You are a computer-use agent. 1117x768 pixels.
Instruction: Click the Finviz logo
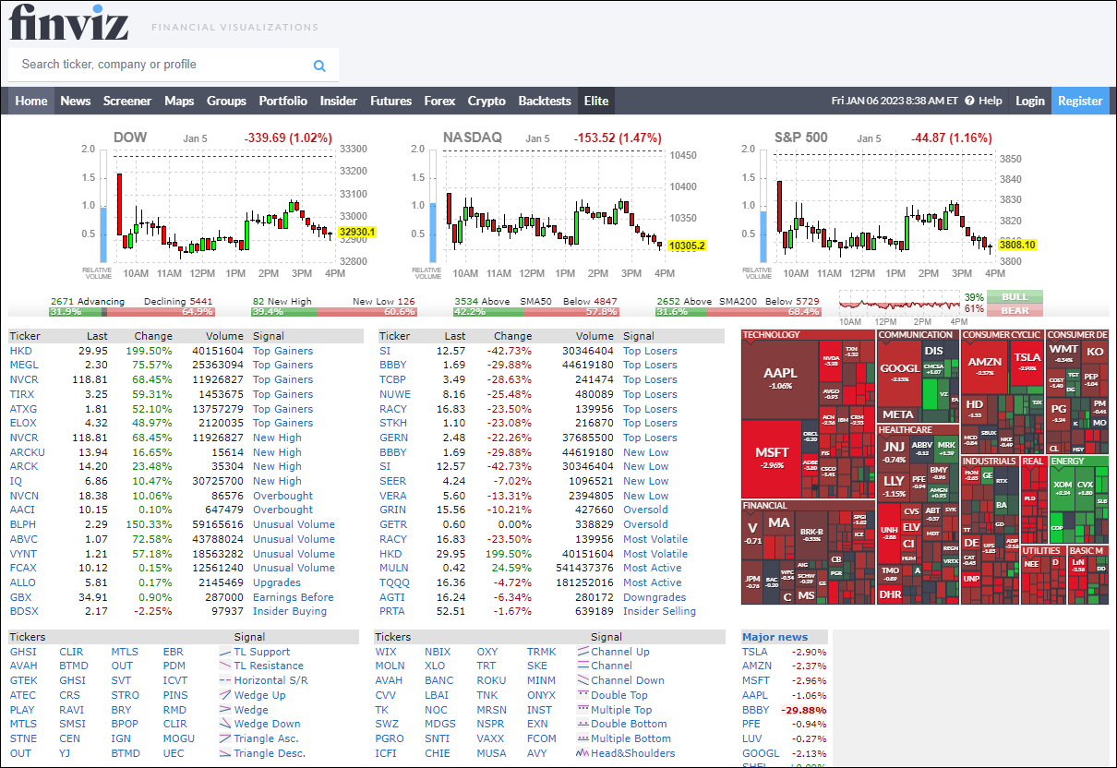pyautogui.click(x=69, y=22)
